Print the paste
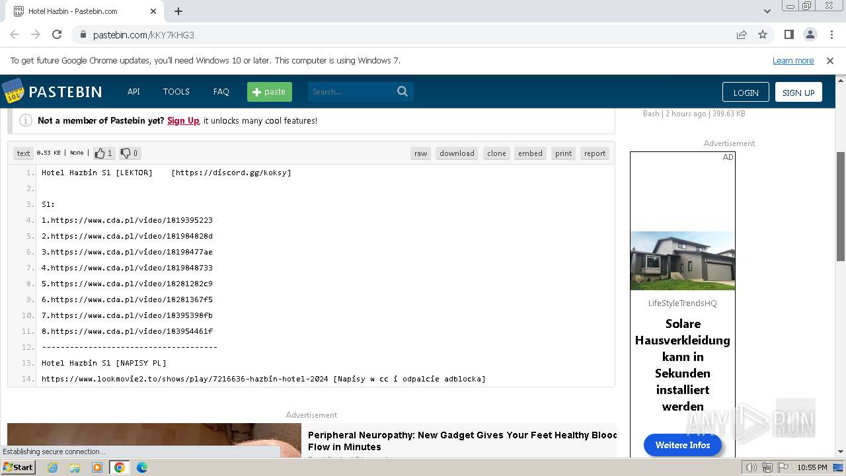This screenshot has height=476, width=846. [564, 153]
